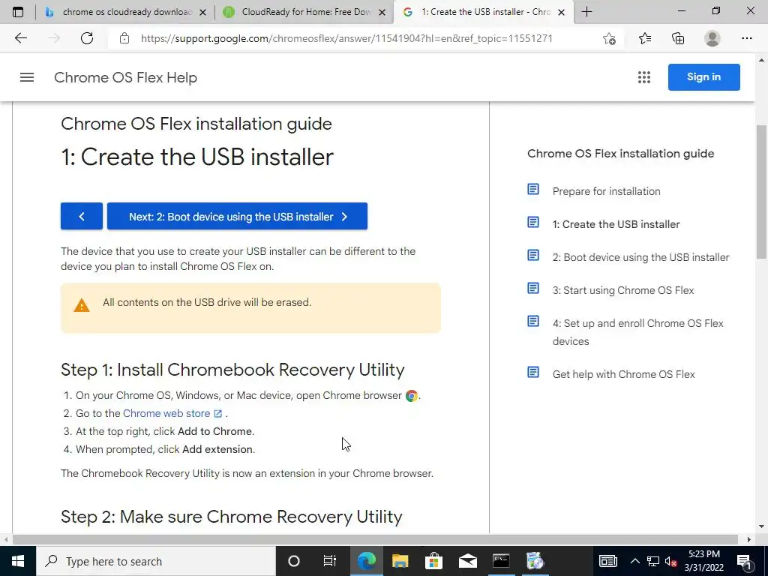Open 1: Create the USB installer sidebar link

[616, 224]
